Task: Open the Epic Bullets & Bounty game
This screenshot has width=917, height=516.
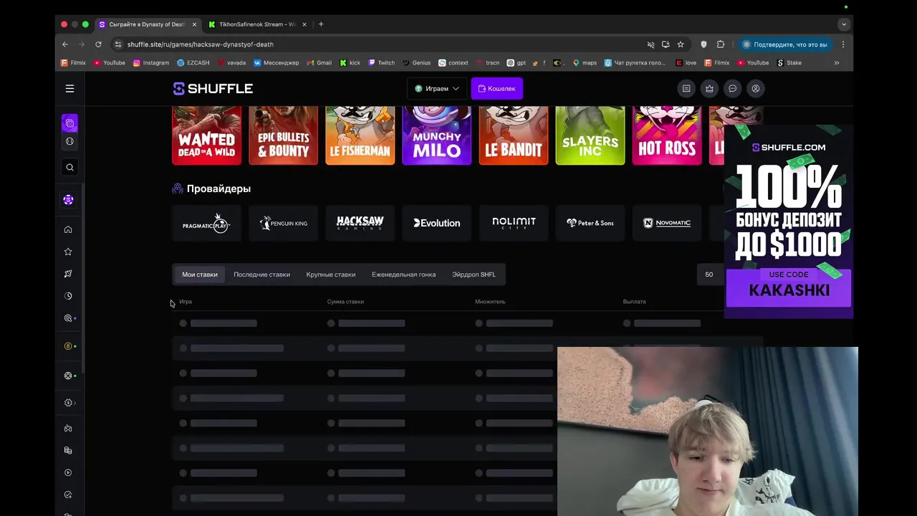Action: (283, 135)
